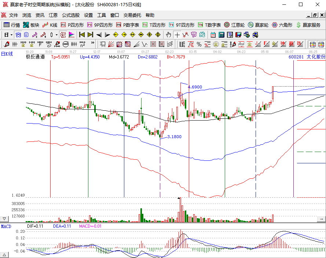The height and width of the screenshot is (258, 326).
Task: Click the 赢家服务 button
Action: (x=308, y=25)
